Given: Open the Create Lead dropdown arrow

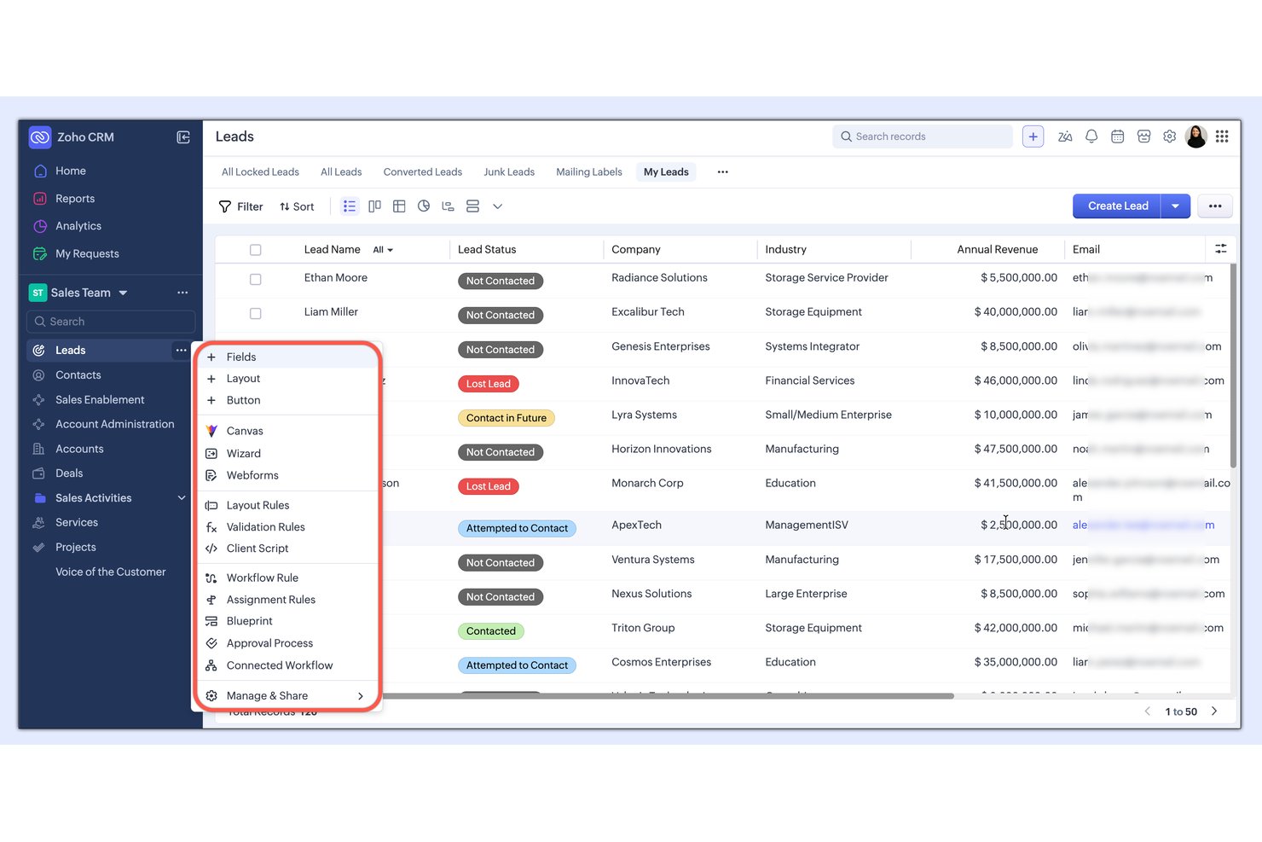Looking at the screenshot, I should point(1175,206).
